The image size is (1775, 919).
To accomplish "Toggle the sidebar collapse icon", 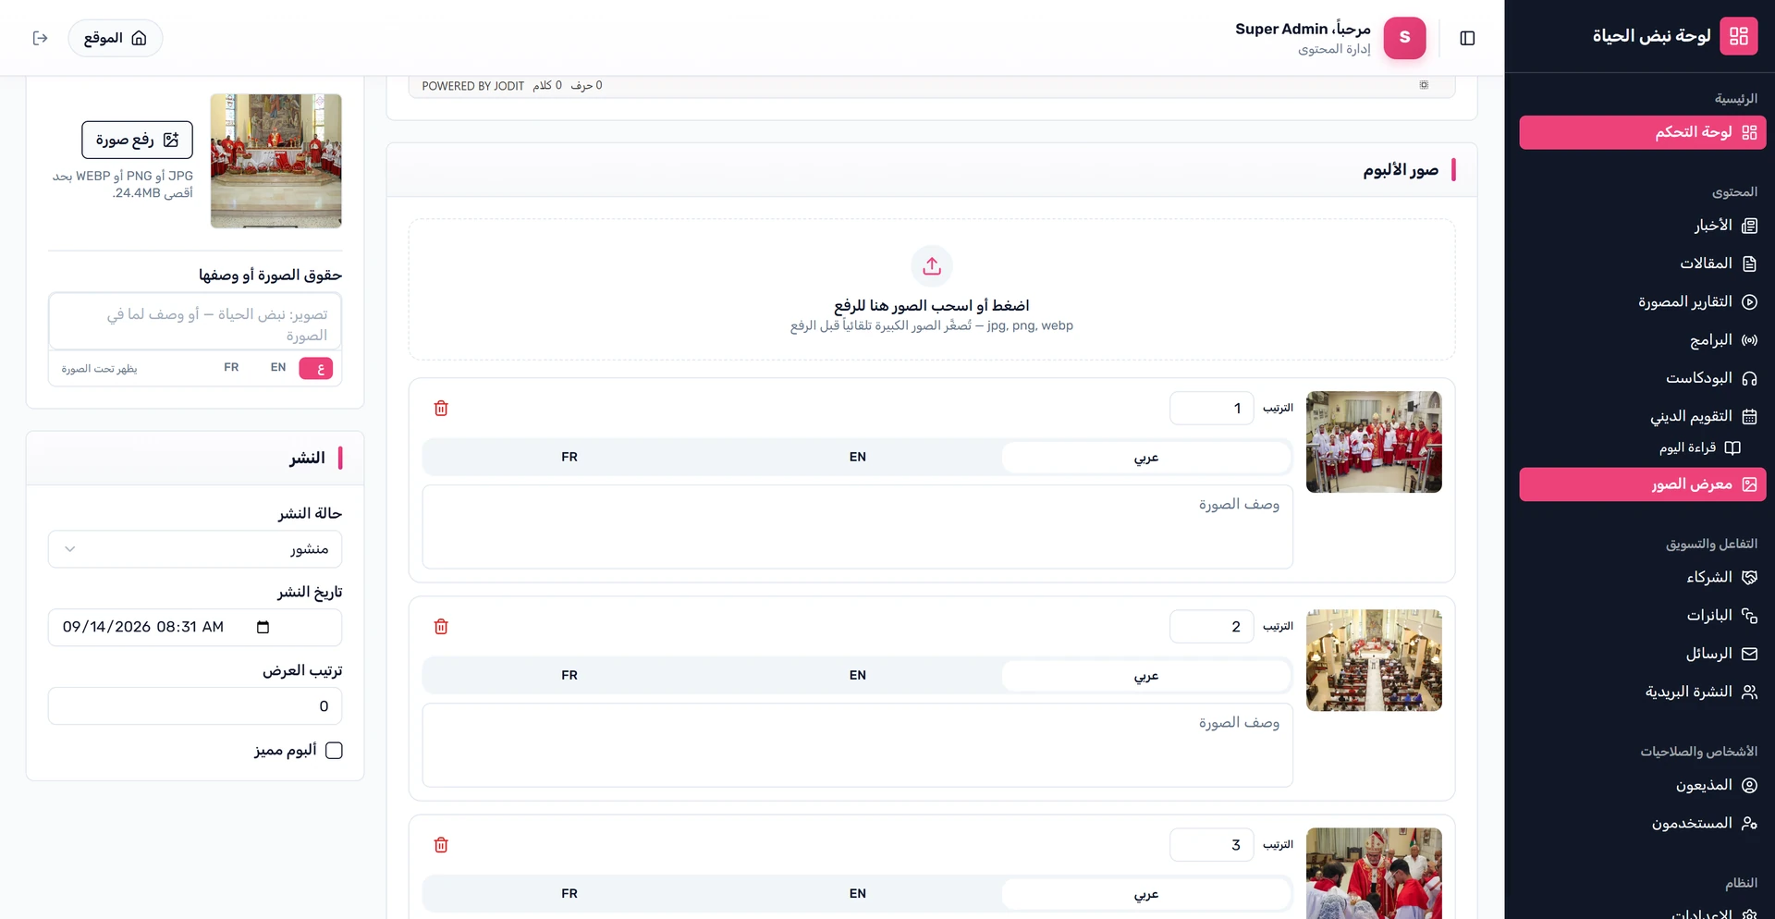I will pos(1467,38).
